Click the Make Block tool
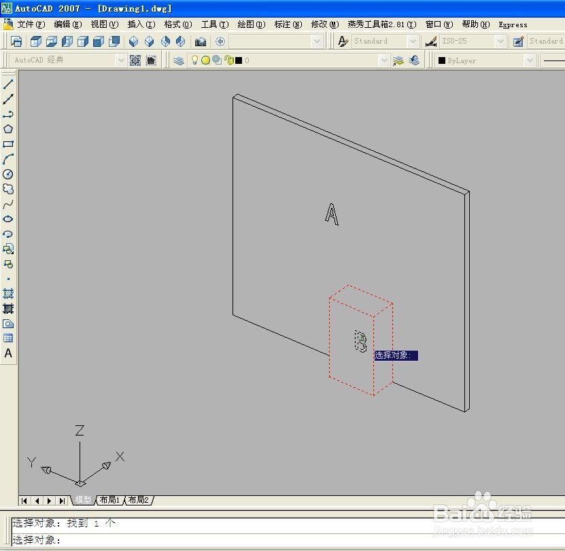Image resolution: width=565 pixels, height=551 pixels. pyautogui.click(x=8, y=264)
